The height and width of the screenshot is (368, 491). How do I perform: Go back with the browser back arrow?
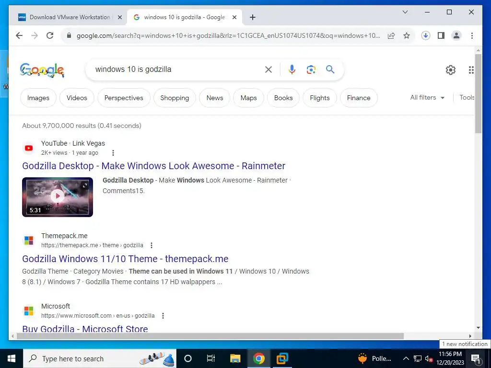coord(19,35)
